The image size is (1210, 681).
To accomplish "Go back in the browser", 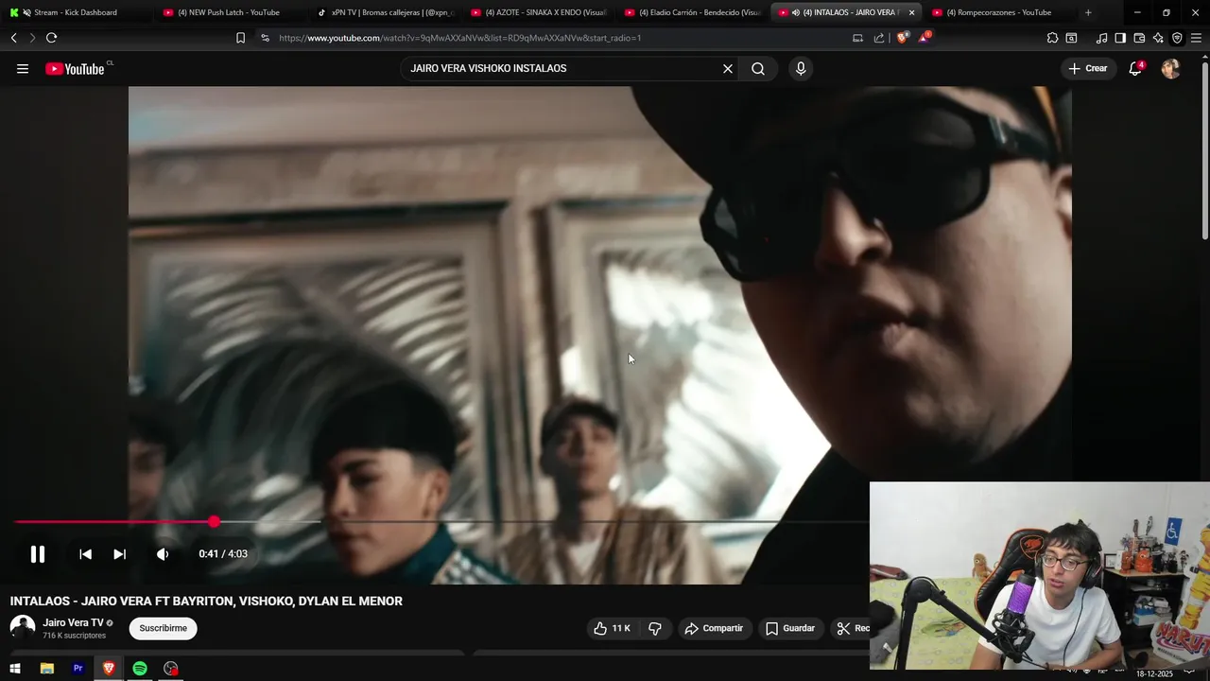I will (13, 38).
